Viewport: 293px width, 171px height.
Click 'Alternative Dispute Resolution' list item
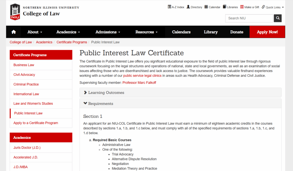click(x=134, y=159)
